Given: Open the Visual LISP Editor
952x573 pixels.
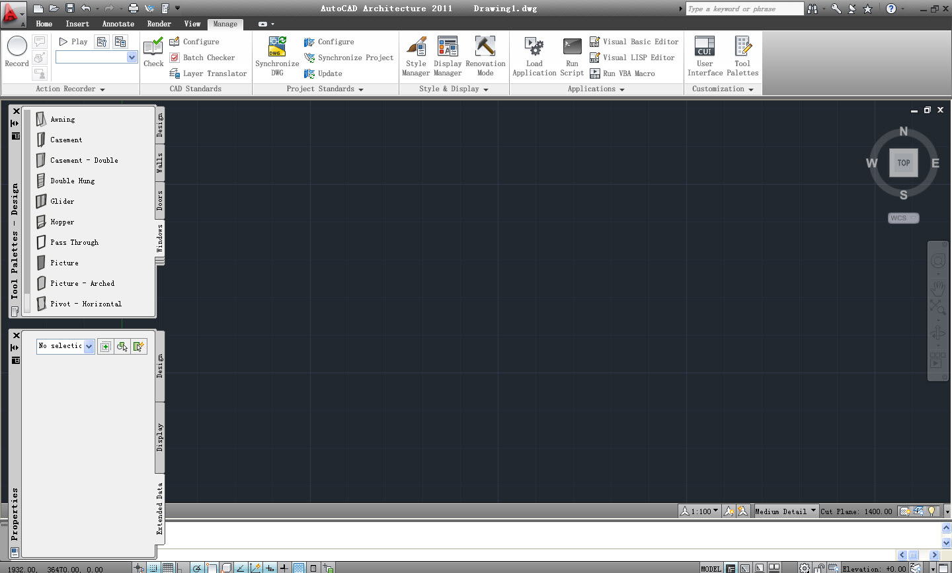Looking at the screenshot, I should [x=632, y=58].
